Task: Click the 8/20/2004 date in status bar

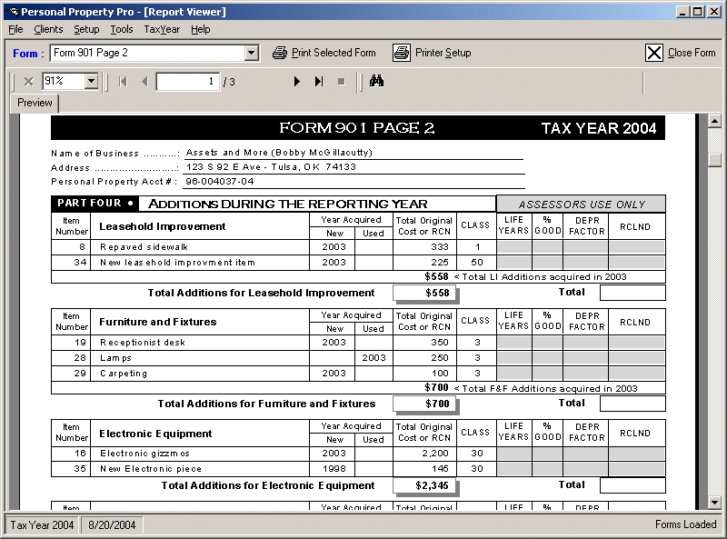Action: coord(112,525)
